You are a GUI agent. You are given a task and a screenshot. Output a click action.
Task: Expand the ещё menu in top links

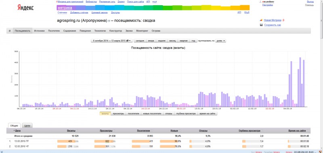[x=155, y=2]
